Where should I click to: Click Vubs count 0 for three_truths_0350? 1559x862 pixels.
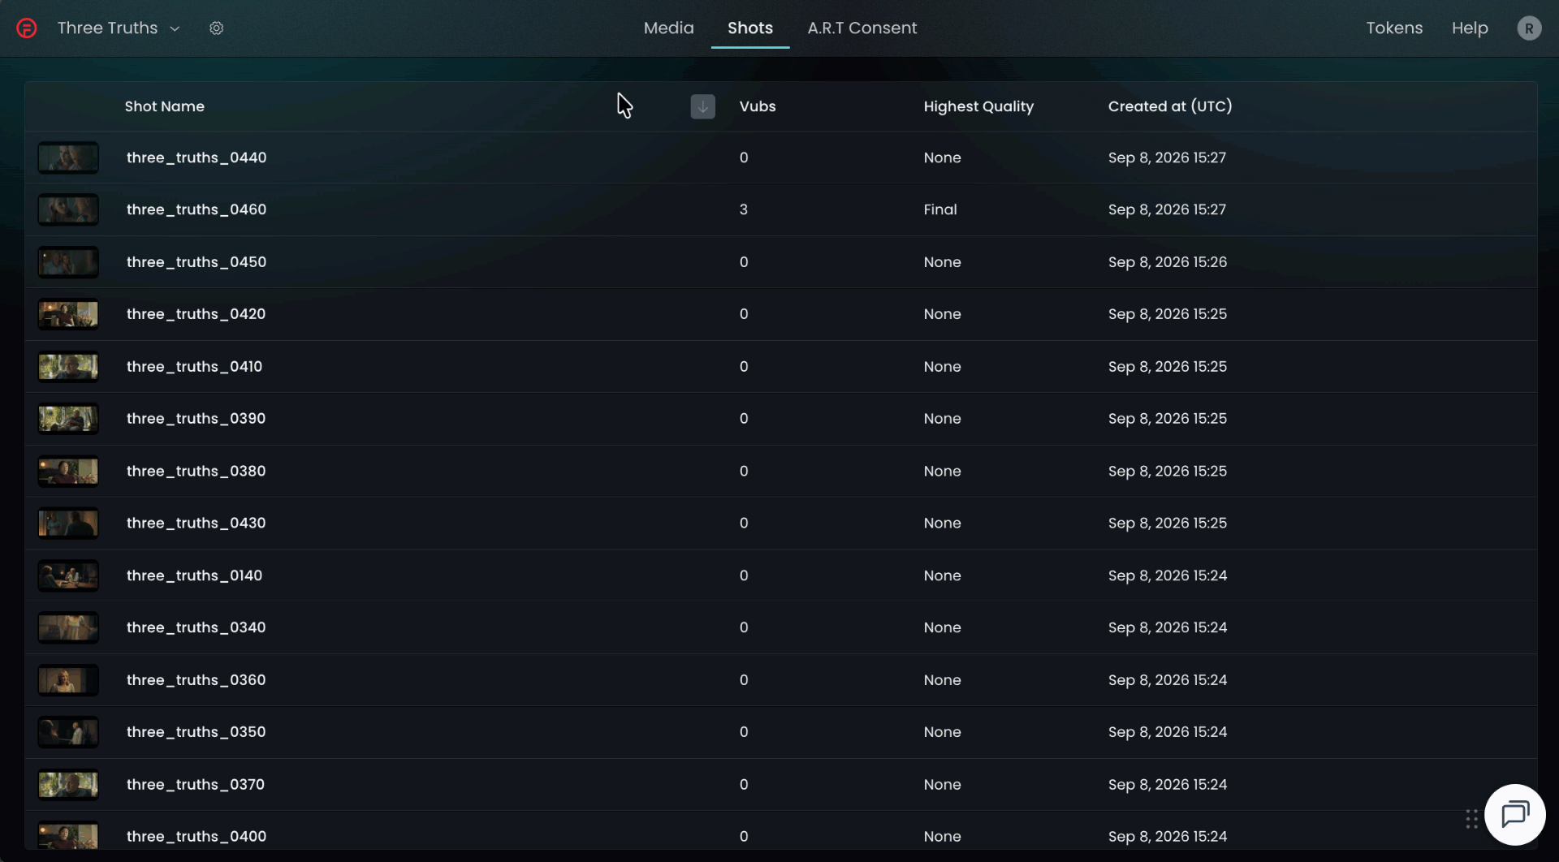click(x=743, y=732)
